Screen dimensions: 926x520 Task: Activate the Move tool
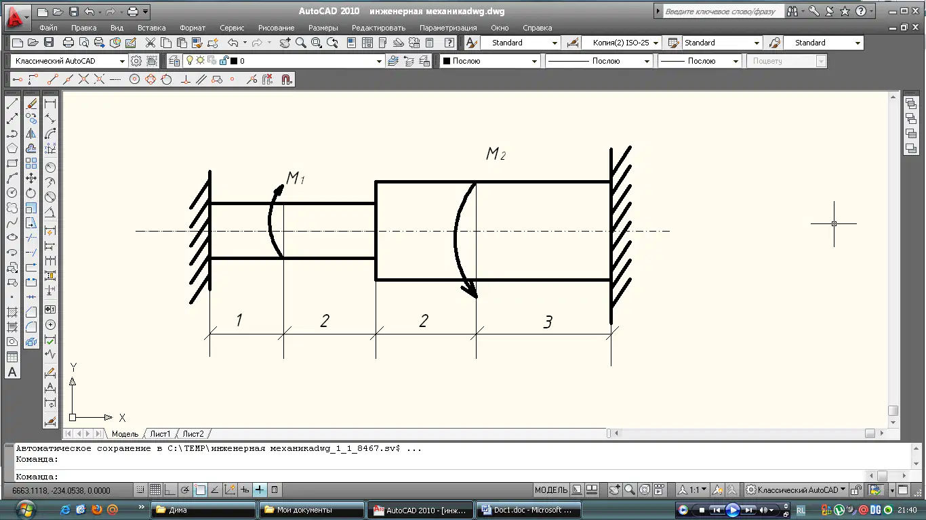click(31, 178)
